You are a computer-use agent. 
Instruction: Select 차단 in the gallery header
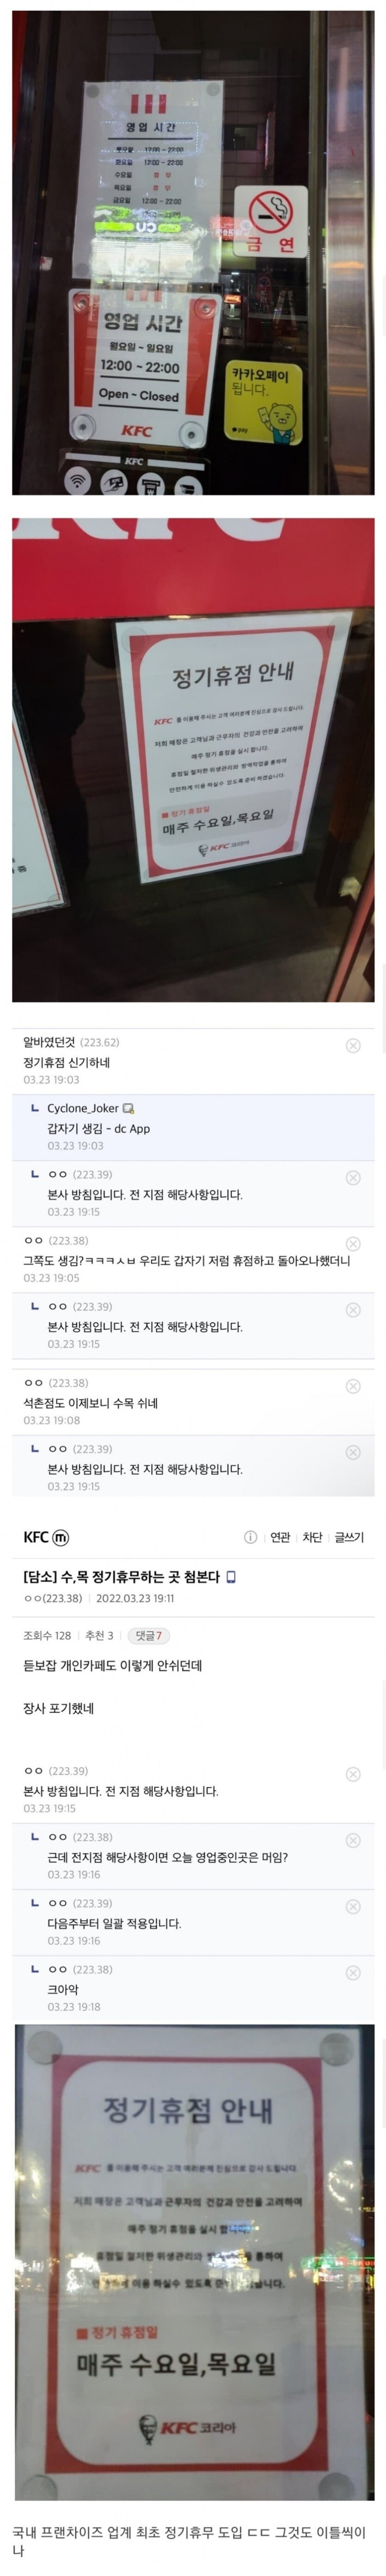coord(312,1537)
